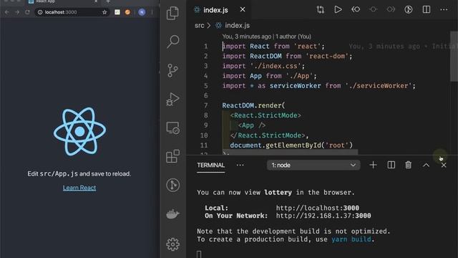Screen dimensions: 458x258
Task: Open the browser three-dot menu
Action: tap(152, 12)
